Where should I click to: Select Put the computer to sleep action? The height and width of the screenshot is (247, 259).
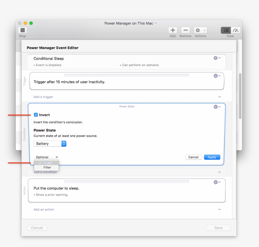(57, 188)
